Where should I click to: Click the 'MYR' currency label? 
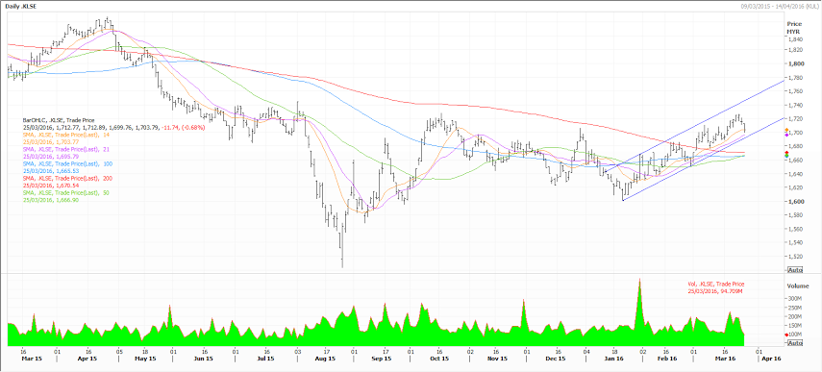point(793,32)
